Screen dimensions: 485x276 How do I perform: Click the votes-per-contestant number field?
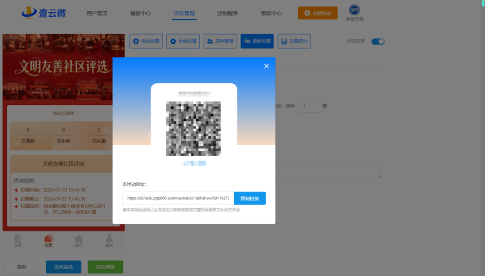pyautogui.click(x=309, y=106)
